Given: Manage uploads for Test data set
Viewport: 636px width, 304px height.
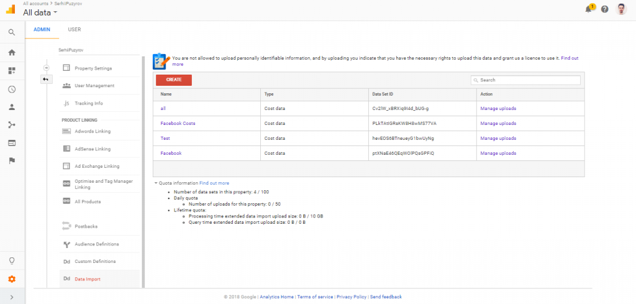Looking at the screenshot, I should tap(498, 139).
